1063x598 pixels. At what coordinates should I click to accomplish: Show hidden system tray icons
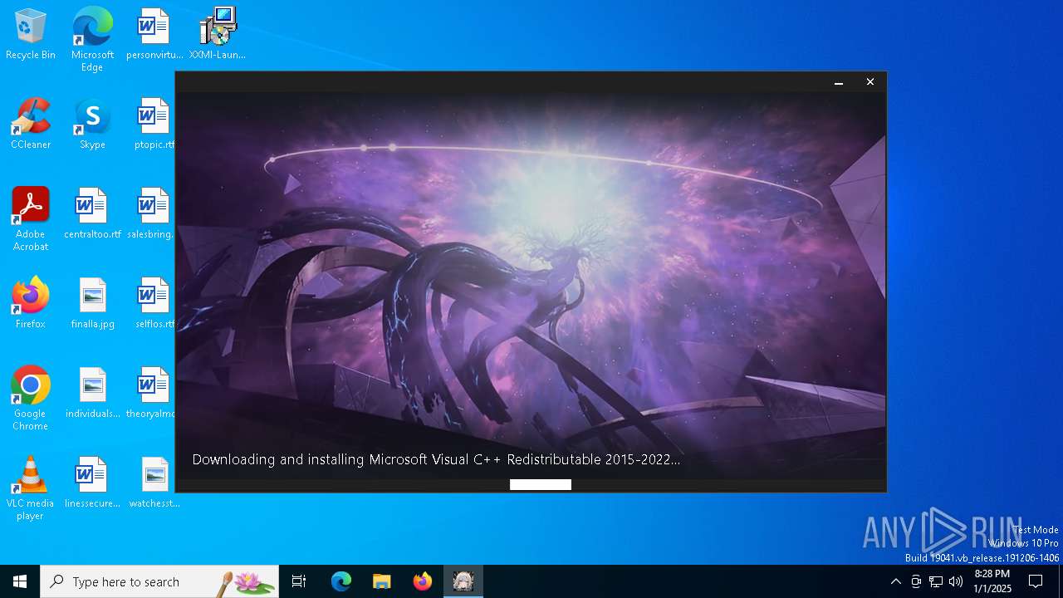(x=895, y=581)
